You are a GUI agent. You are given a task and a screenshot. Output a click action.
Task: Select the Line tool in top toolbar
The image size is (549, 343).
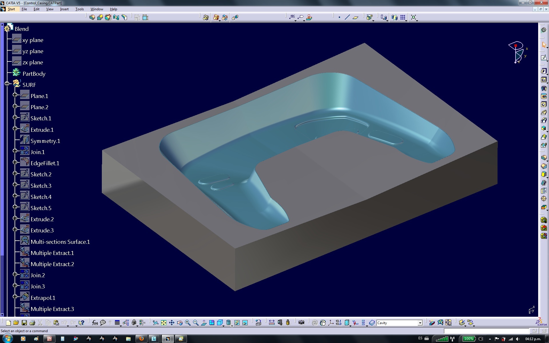coord(347,17)
